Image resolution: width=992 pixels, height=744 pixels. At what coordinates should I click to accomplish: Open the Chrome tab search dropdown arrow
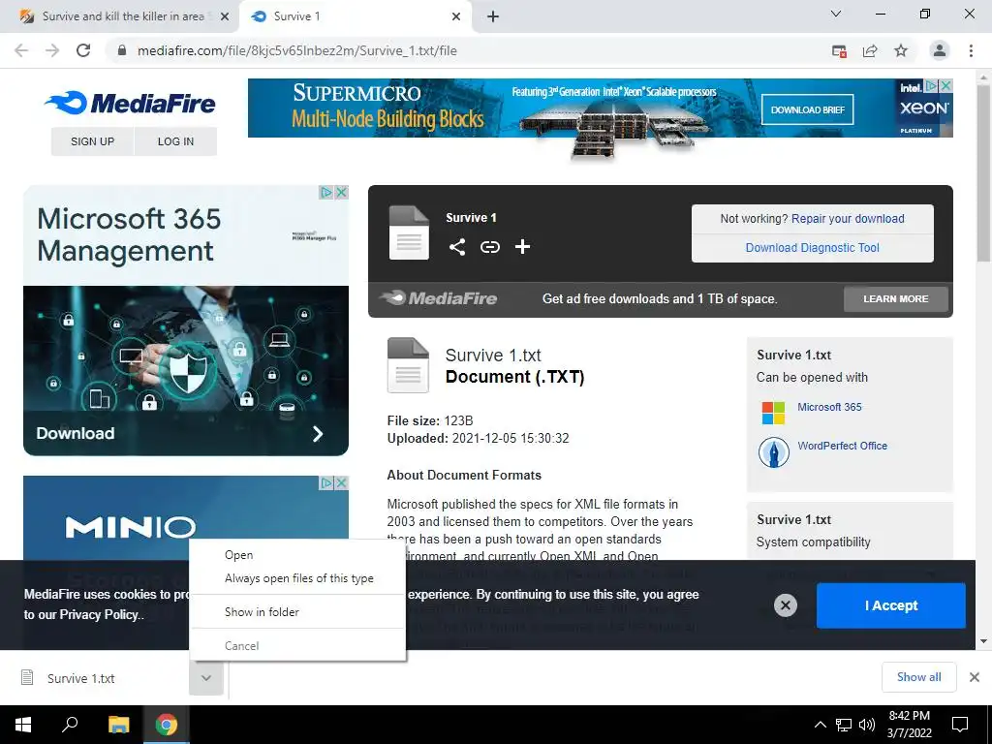(836, 14)
